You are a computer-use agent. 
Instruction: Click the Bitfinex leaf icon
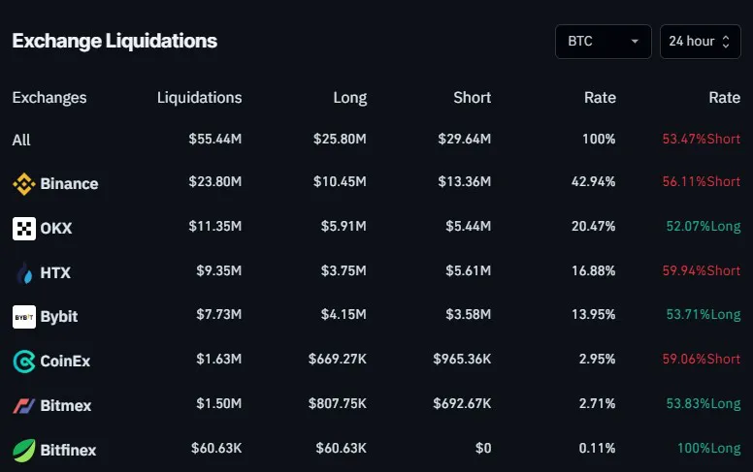tap(23, 450)
